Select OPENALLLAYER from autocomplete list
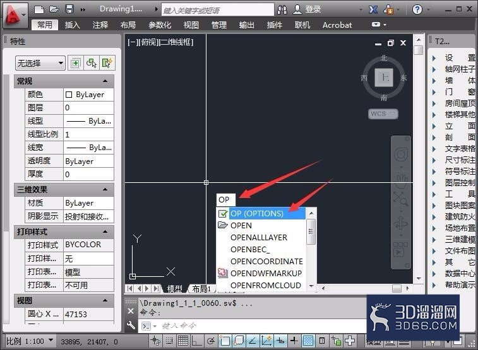The height and width of the screenshot is (350, 478). pos(261,237)
